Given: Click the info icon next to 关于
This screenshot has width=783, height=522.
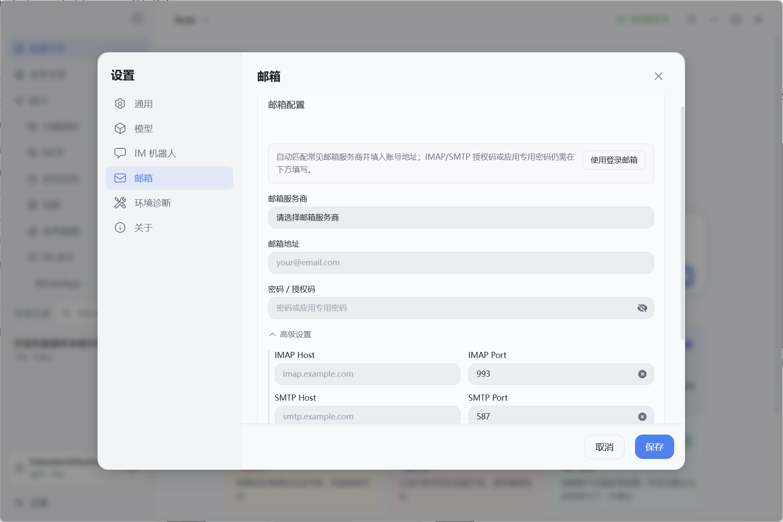Looking at the screenshot, I should coord(120,228).
